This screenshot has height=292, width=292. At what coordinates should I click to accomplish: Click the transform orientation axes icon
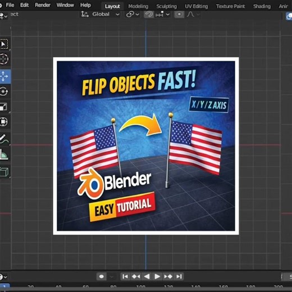85,14
